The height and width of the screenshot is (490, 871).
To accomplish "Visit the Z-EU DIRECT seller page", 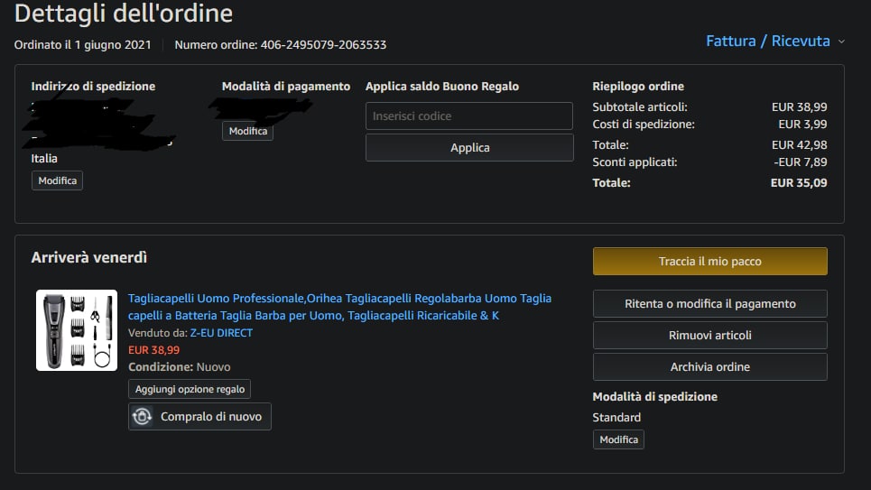I will point(221,333).
